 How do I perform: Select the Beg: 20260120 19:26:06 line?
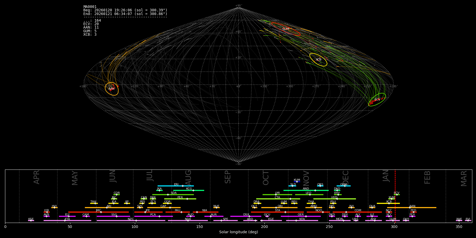pyautogui.click(x=125, y=10)
